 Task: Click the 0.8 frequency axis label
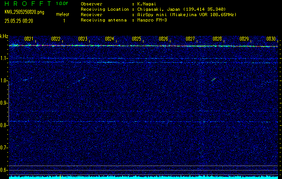[4, 125]
